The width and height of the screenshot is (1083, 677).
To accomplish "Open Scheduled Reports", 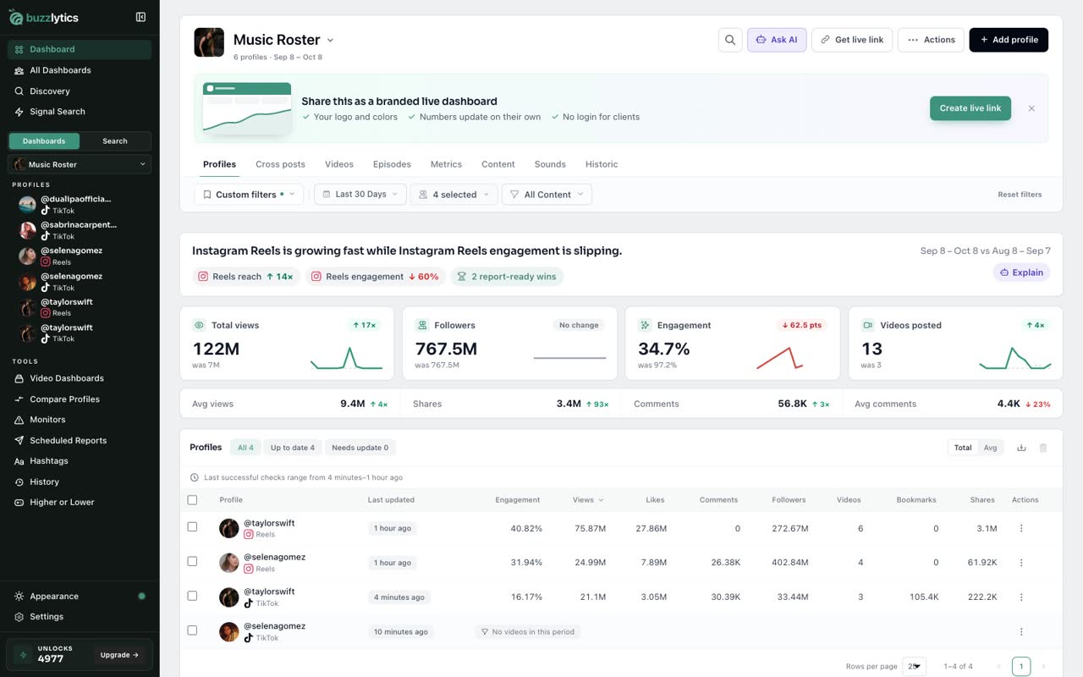I will pyautogui.click(x=80, y=441).
